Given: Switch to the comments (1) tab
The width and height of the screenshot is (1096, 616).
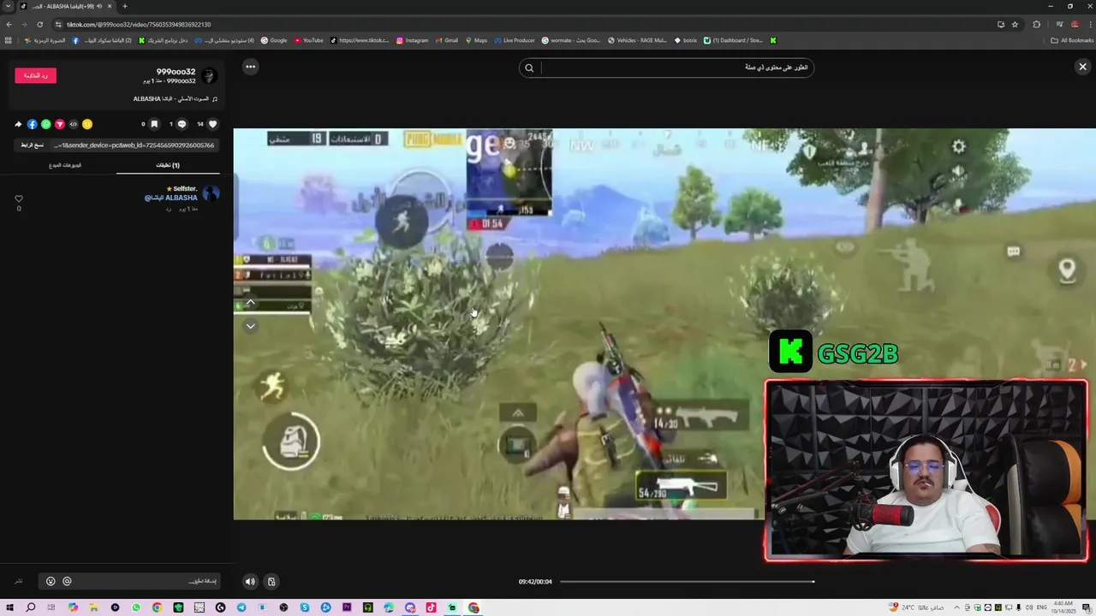Looking at the screenshot, I should point(168,165).
